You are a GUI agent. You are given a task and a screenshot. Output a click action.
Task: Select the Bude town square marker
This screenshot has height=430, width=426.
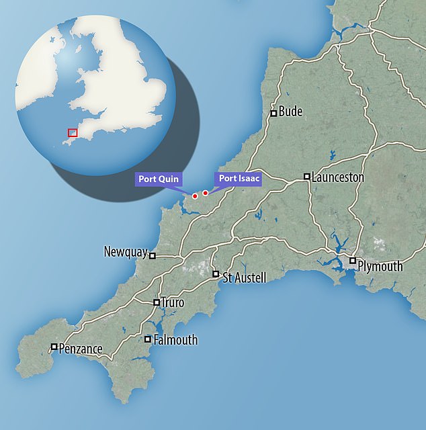[x=273, y=114]
